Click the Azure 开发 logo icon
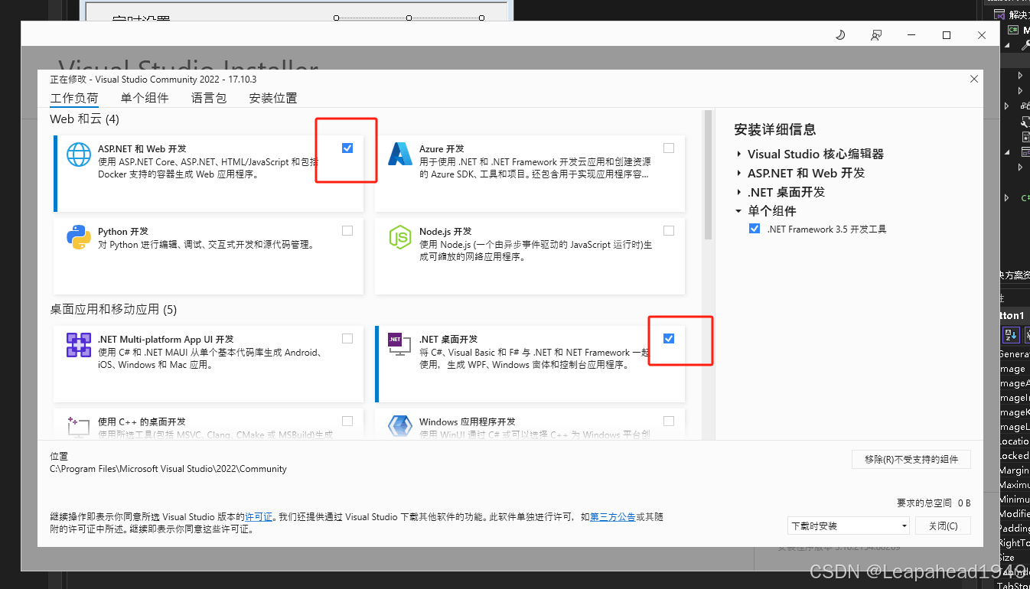This screenshot has height=589, width=1030. [400, 155]
